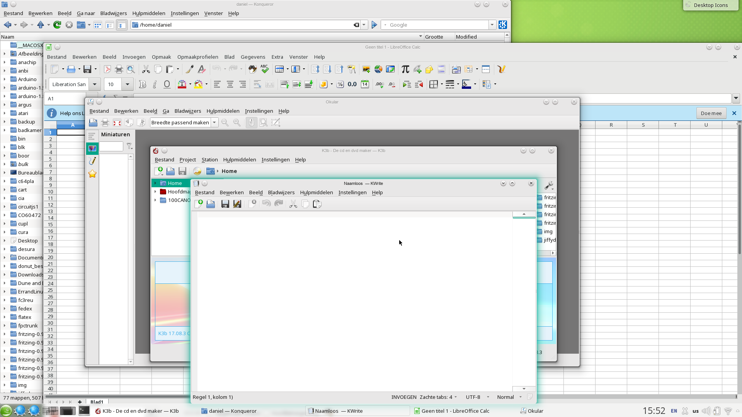Open the Ga menu in Okular

[x=166, y=111]
